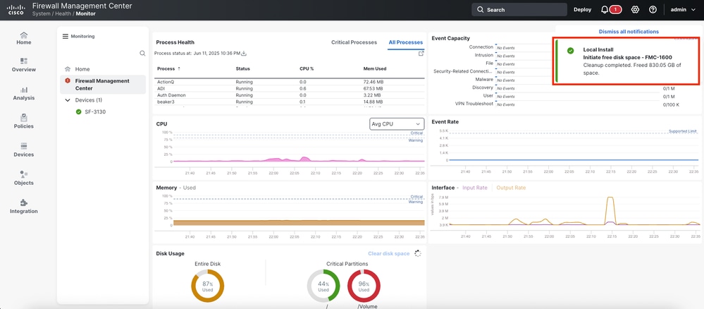The image size is (704, 309).
Task: Open the Overview section in left navigation
Action: click(x=24, y=65)
